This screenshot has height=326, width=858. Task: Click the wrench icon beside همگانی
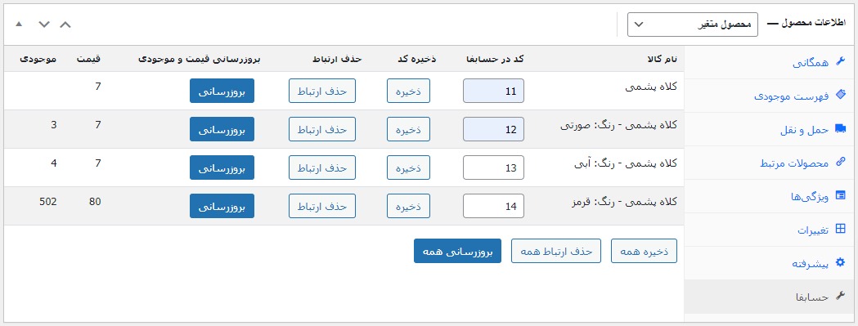tap(840, 63)
